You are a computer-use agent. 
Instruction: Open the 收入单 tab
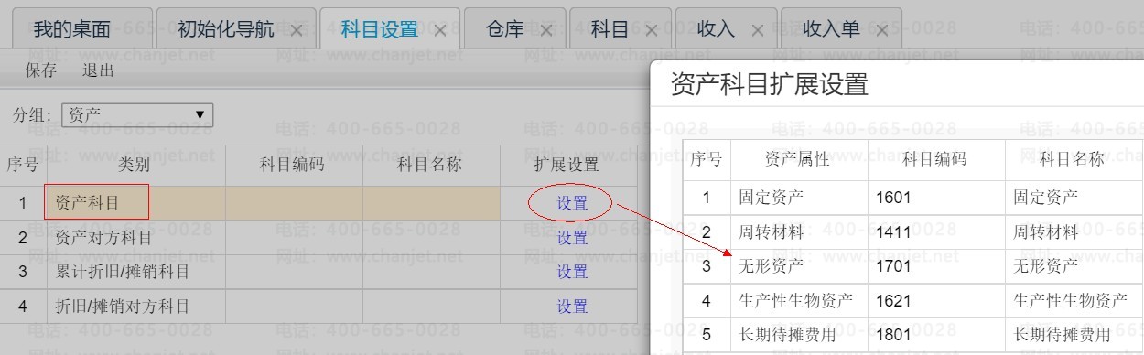tap(831, 29)
